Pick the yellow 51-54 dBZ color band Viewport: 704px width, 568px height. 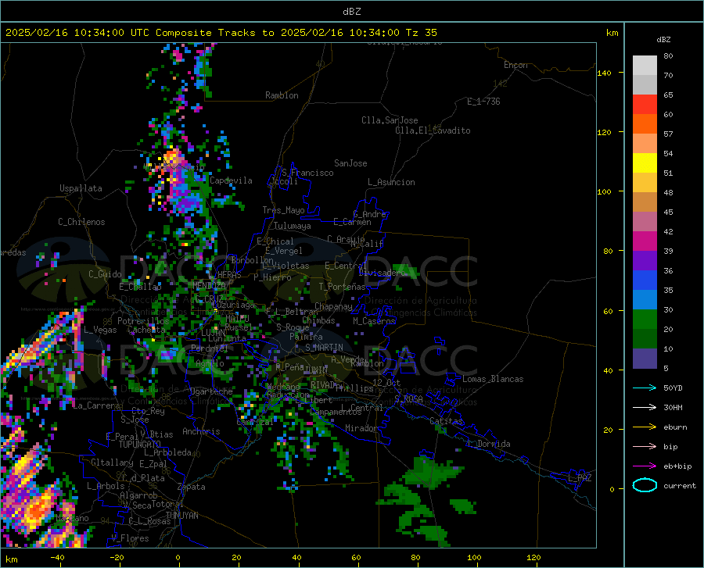645,163
